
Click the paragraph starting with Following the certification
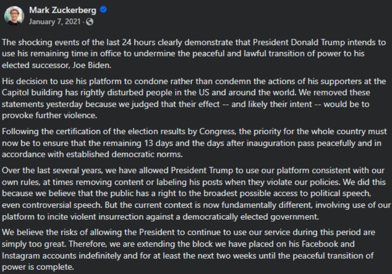[194, 143]
